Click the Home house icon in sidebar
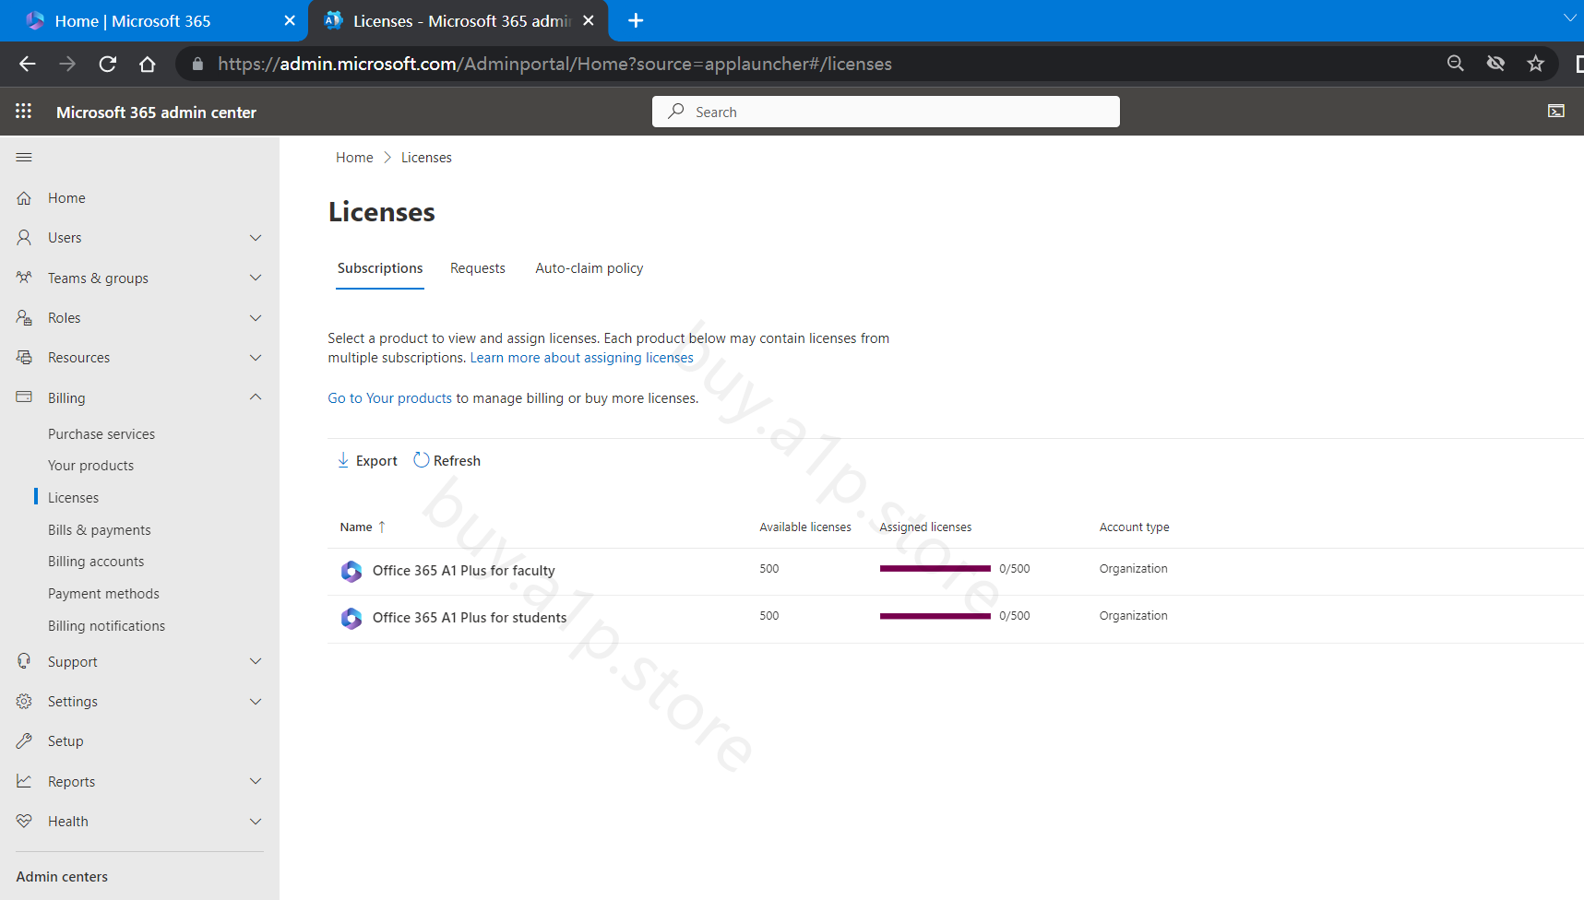The image size is (1584, 900). coord(24,198)
